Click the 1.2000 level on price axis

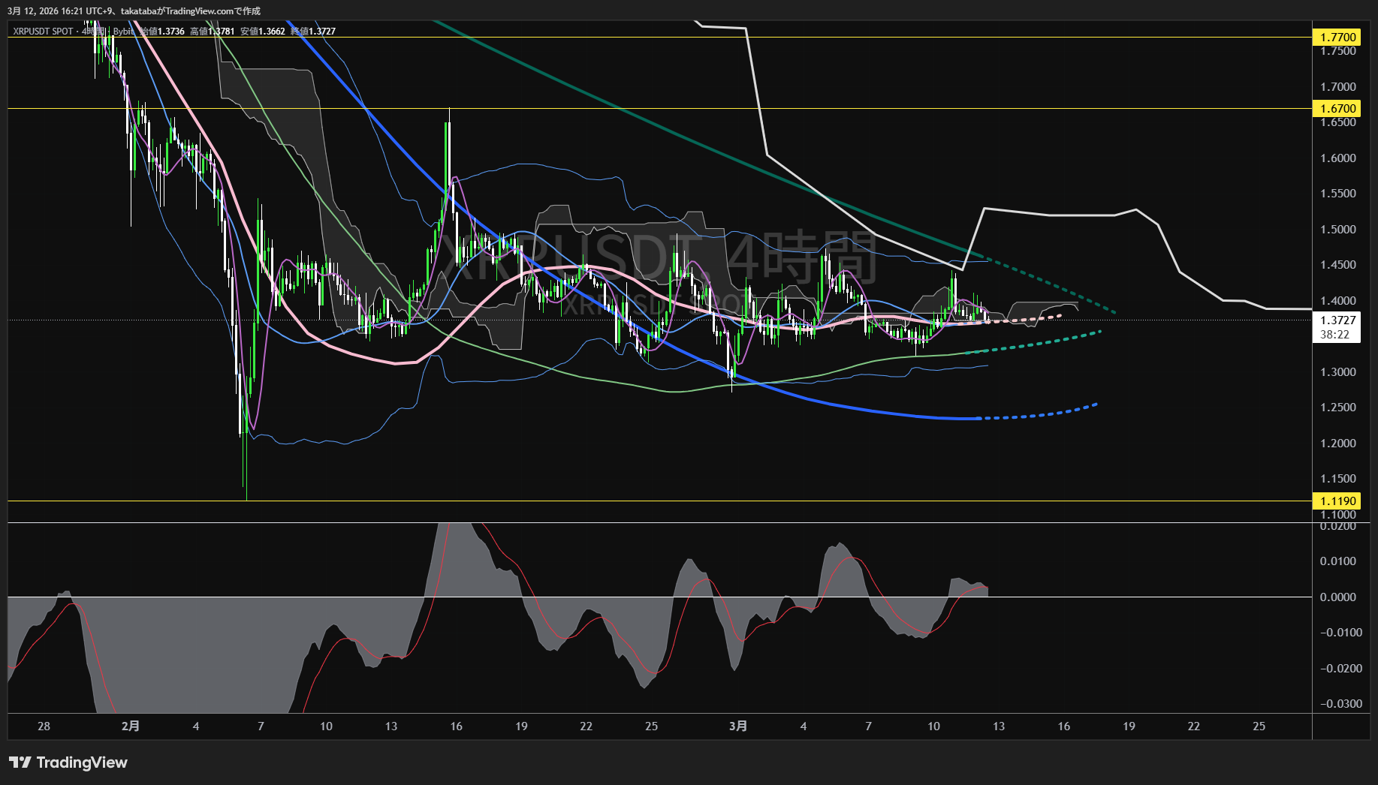pyautogui.click(x=1338, y=444)
